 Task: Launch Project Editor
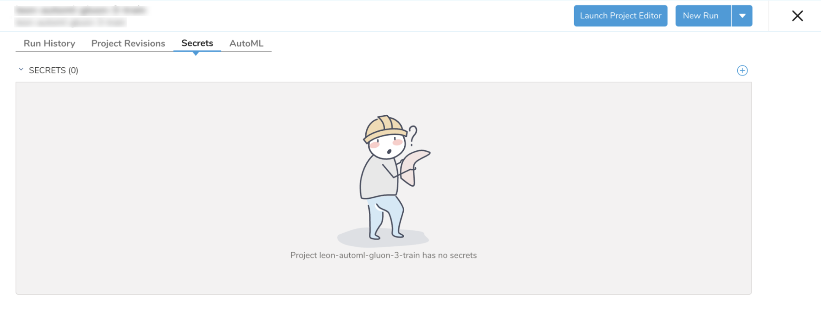[x=621, y=16]
